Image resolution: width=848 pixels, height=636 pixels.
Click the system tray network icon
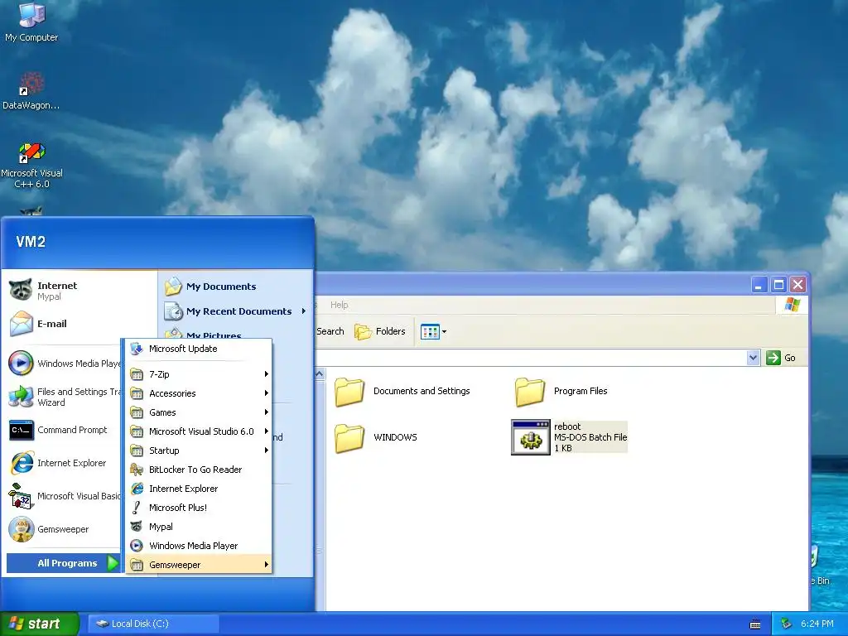[786, 624]
